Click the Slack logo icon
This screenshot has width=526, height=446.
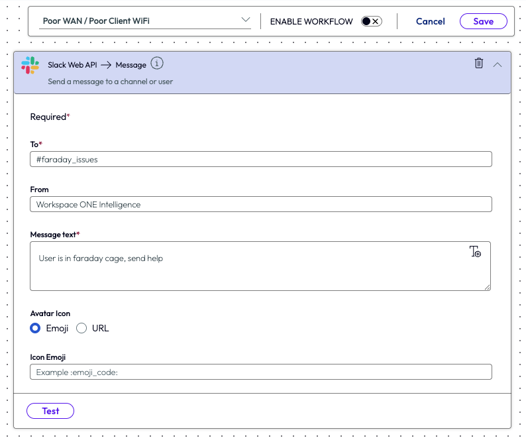30,65
